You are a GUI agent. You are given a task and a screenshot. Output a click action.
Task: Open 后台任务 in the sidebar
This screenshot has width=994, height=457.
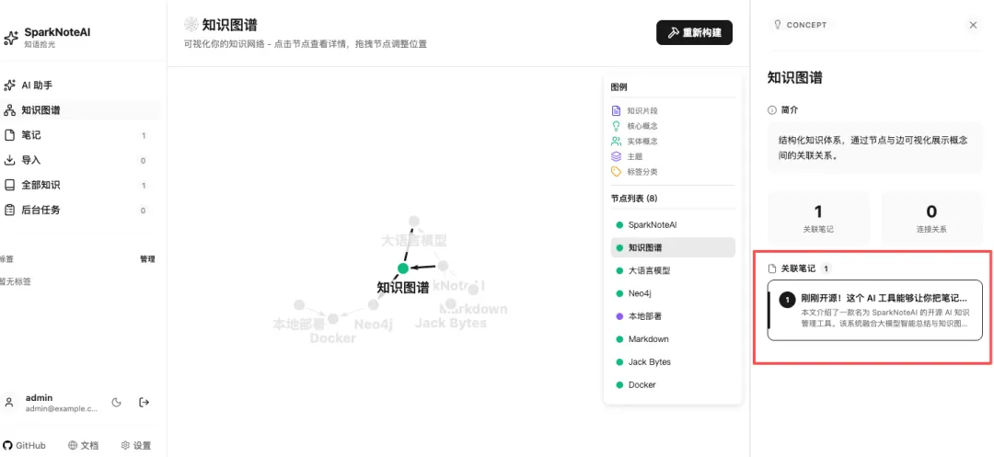[x=80, y=211]
